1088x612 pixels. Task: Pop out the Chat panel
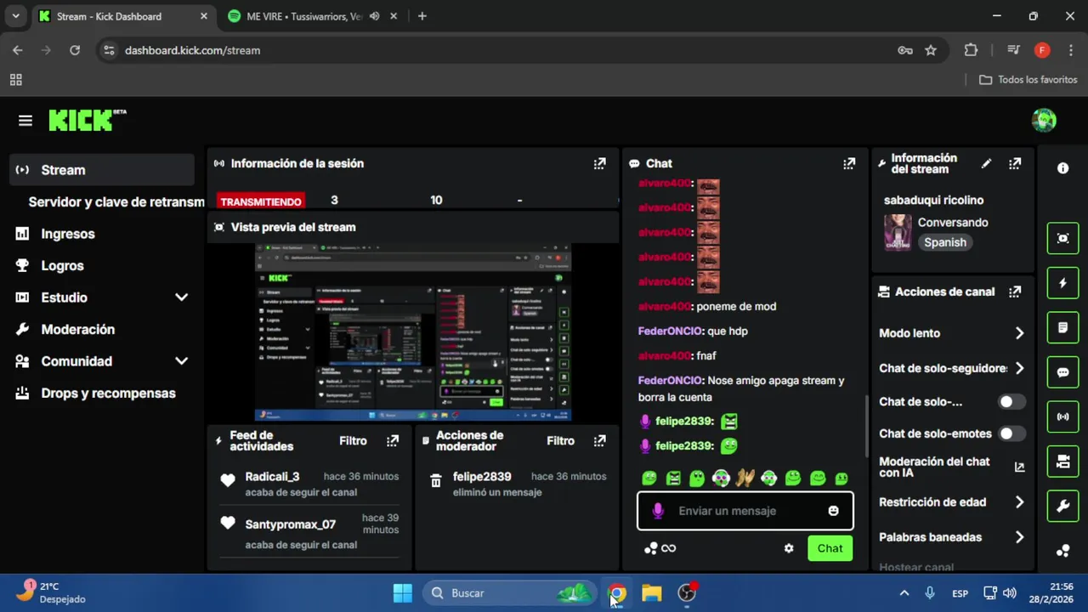click(x=848, y=163)
